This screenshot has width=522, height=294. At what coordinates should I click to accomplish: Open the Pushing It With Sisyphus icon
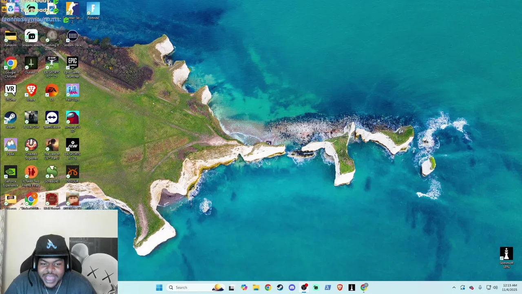click(x=52, y=40)
